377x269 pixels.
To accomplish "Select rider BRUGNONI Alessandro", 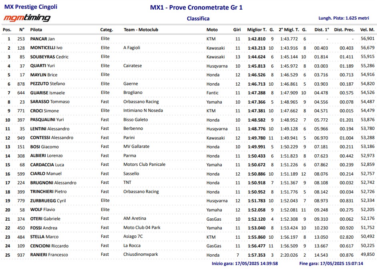I will point(53,183).
